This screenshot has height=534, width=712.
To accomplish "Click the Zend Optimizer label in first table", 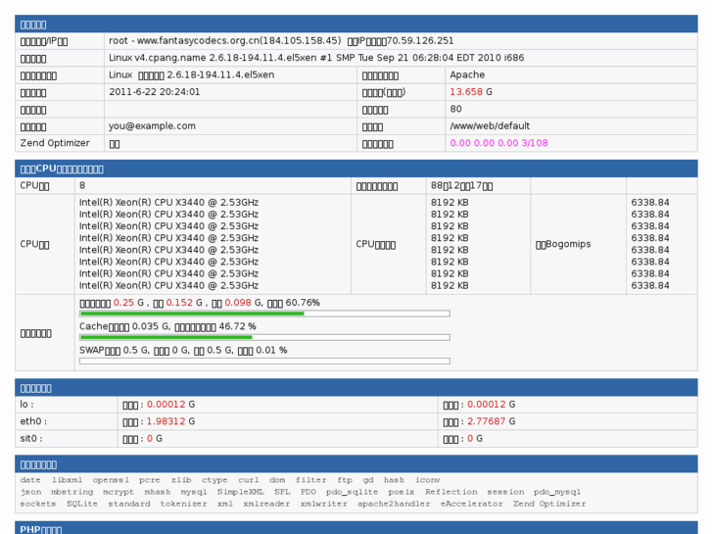I will (55, 143).
